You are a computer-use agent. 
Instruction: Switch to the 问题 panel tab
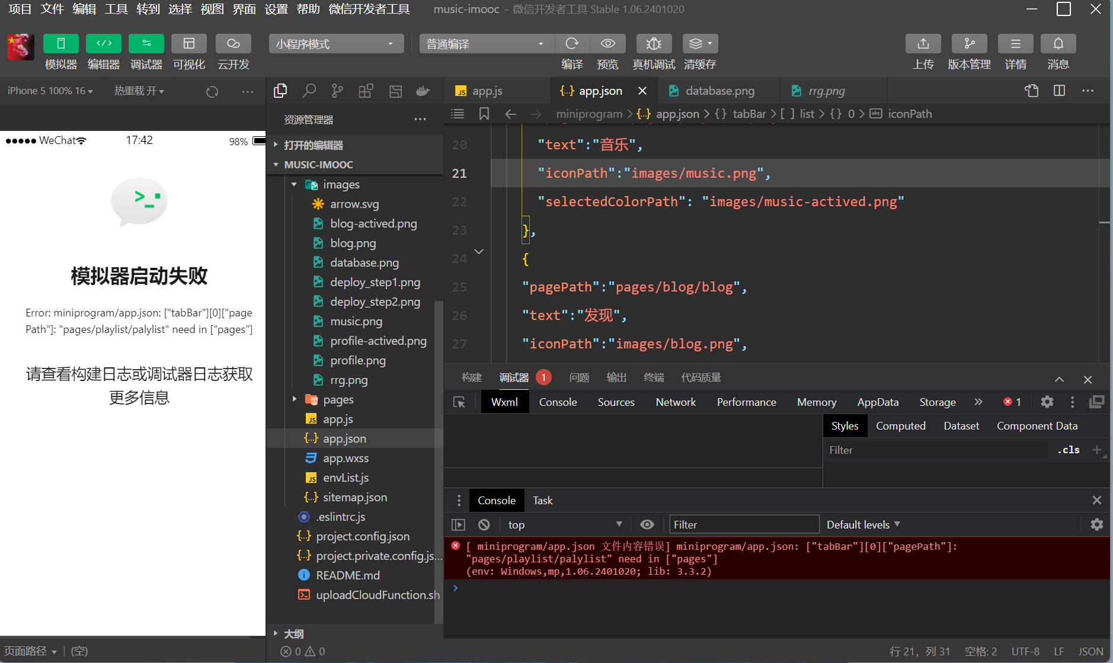point(579,377)
